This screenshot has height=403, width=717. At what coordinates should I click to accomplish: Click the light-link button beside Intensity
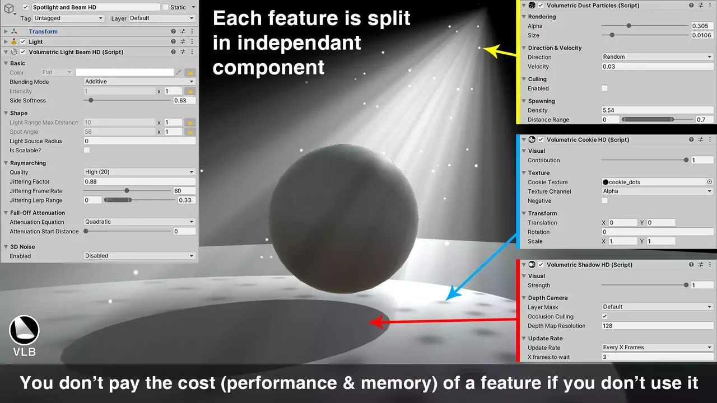190,91
